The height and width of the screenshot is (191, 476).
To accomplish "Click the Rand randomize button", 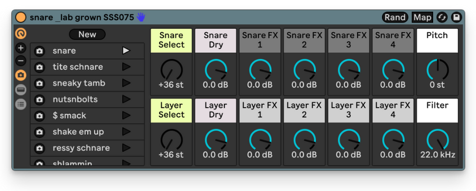I will [395, 17].
